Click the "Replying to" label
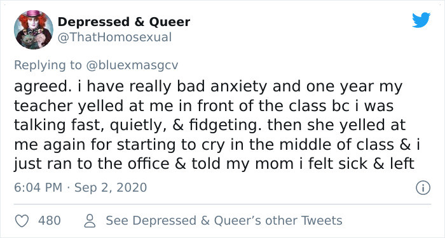445x238 pixels. click(48, 65)
